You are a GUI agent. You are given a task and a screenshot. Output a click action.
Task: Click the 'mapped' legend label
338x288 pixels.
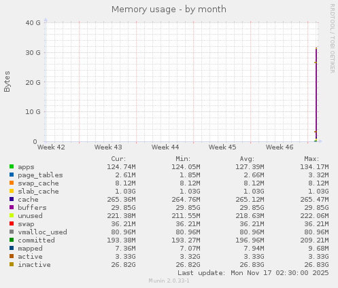coord(30,249)
